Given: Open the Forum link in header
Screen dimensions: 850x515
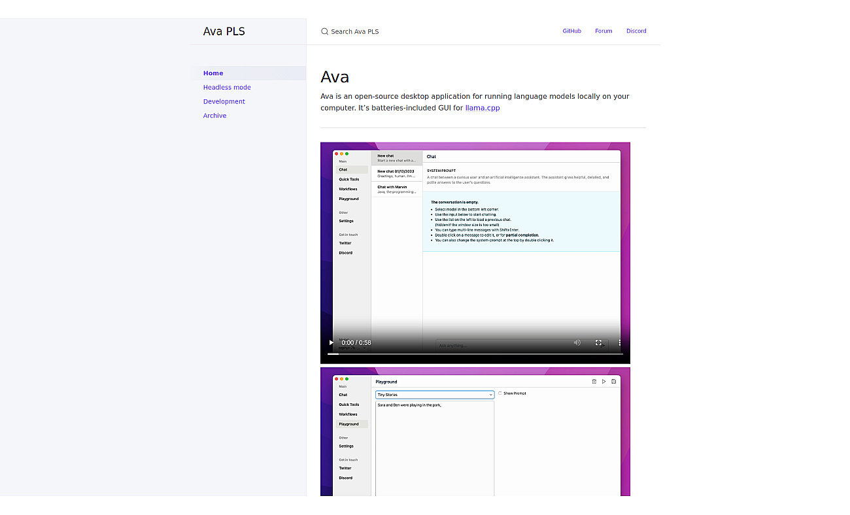Looking at the screenshot, I should click(x=603, y=31).
